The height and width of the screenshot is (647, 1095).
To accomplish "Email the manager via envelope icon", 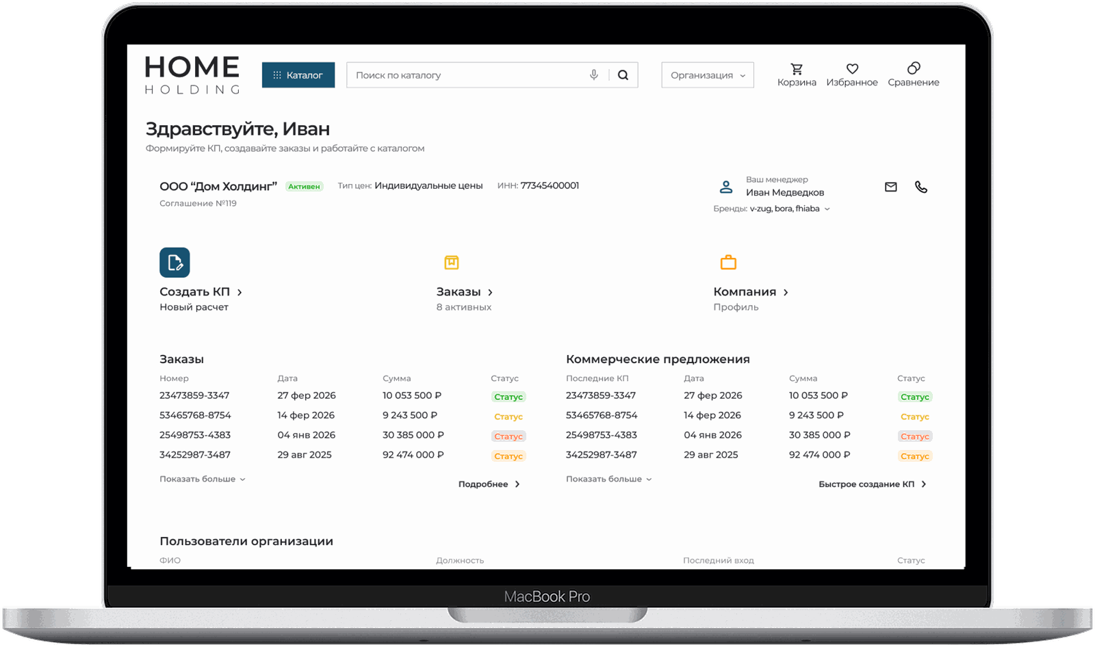I will pos(890,187).
